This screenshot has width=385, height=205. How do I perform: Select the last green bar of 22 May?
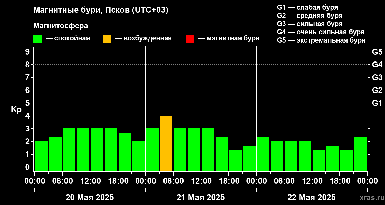click(x=360, y=154)
